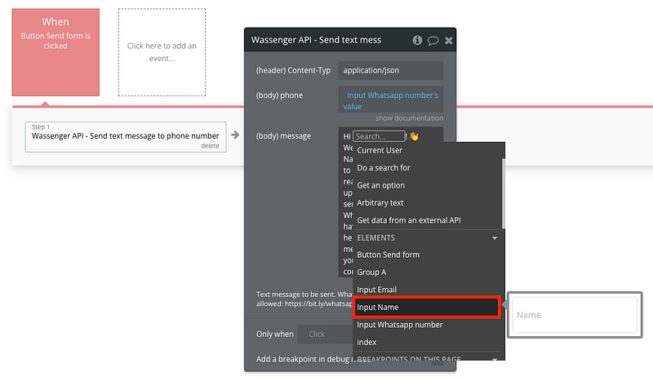Click into the dropdown Search field

click(x=380, y=136)
